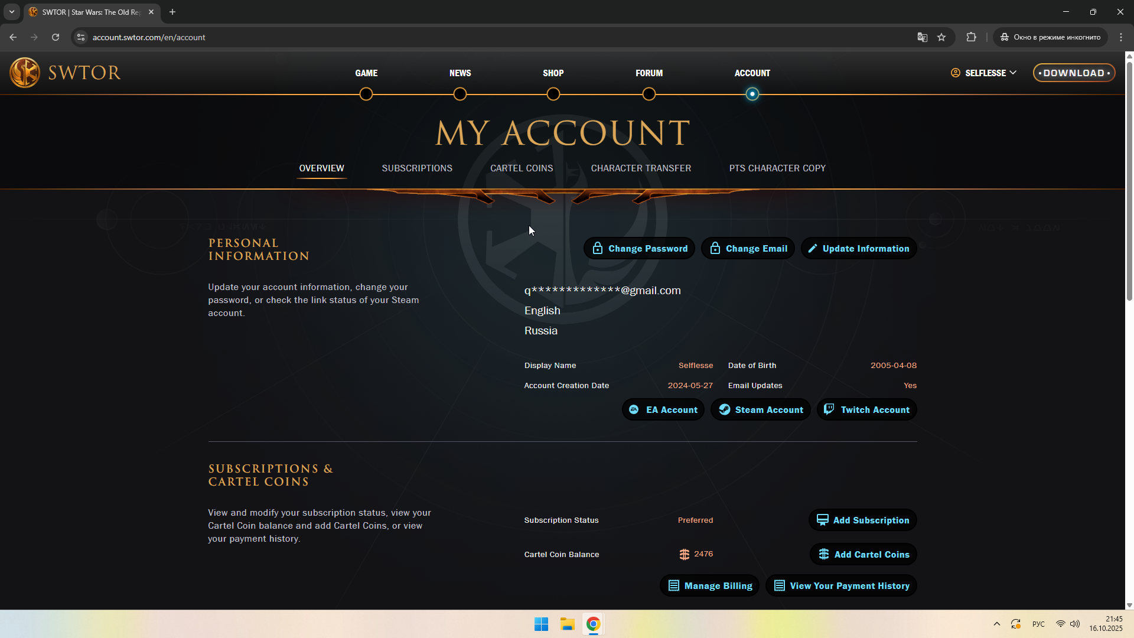Viewport: 1134px width, 638px height.
Task: Bookmark this page with the star icon
Action: pyautogui.click(x=941, y=37)
